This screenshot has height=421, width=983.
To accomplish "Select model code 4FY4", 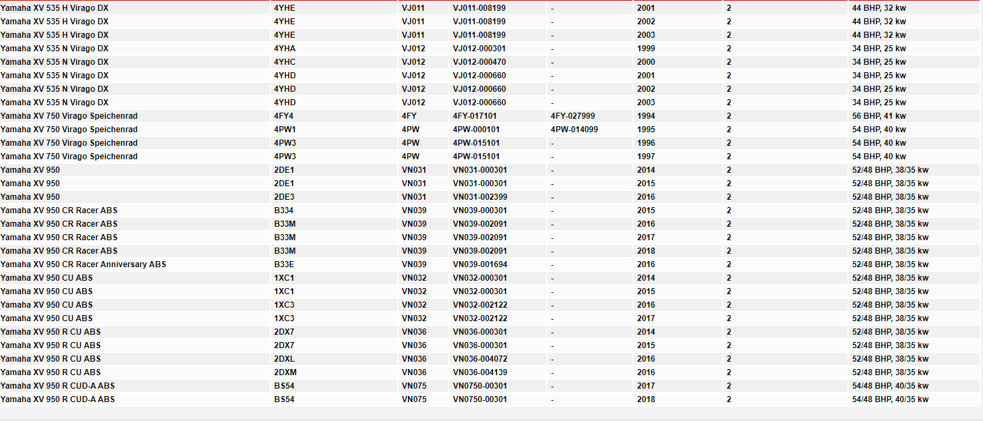I will pos(284,116).
